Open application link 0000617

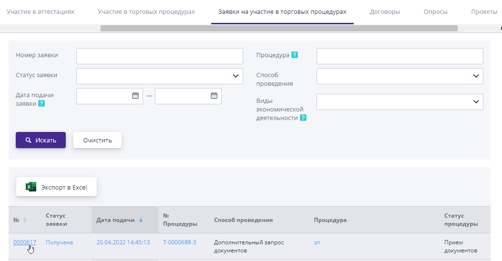click(x=25, y=242)
